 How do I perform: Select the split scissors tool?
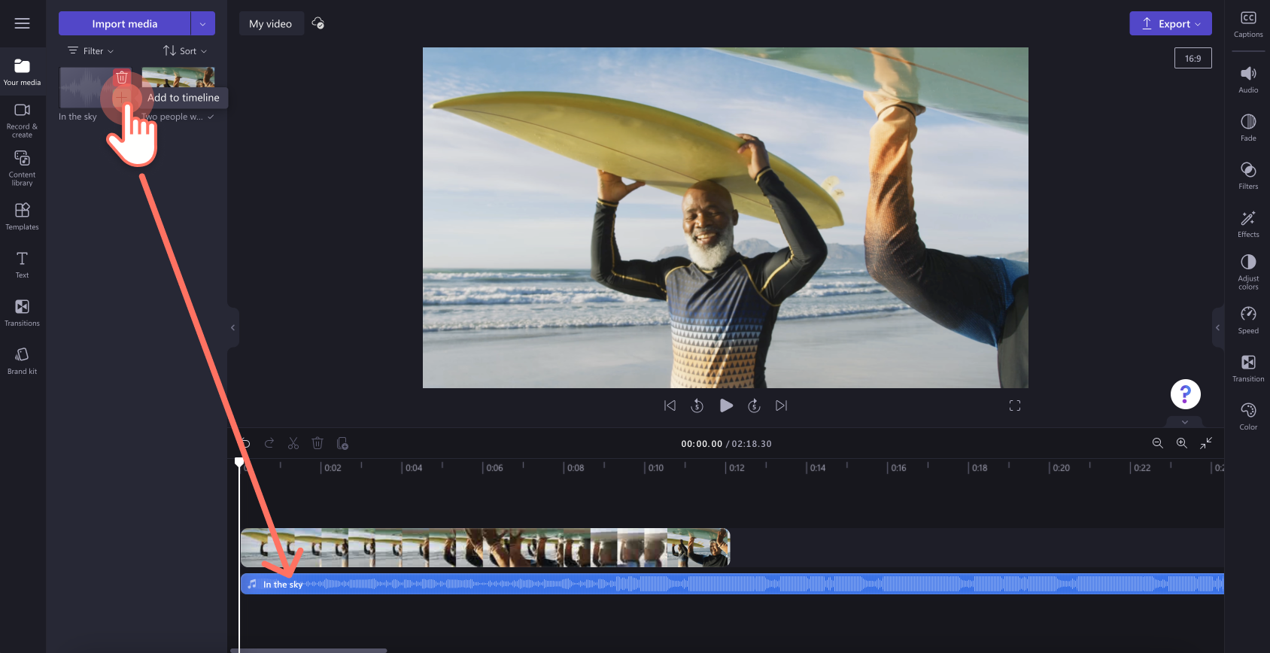pos(293,444)
